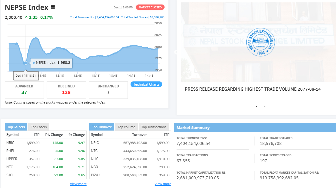Click NTC symbol in Top Turnover table
Image resolution: width=336 pixels, height=188 pixels.
[x=94, y=151]
